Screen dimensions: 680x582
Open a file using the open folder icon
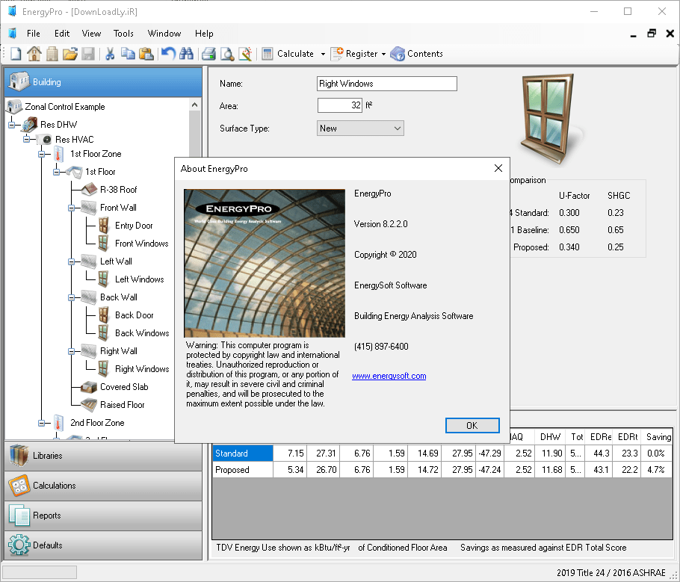click(x=70, y=53)
